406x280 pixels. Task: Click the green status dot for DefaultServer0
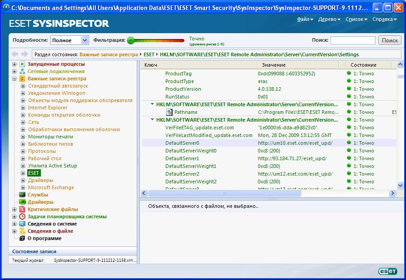pos(349,142)
